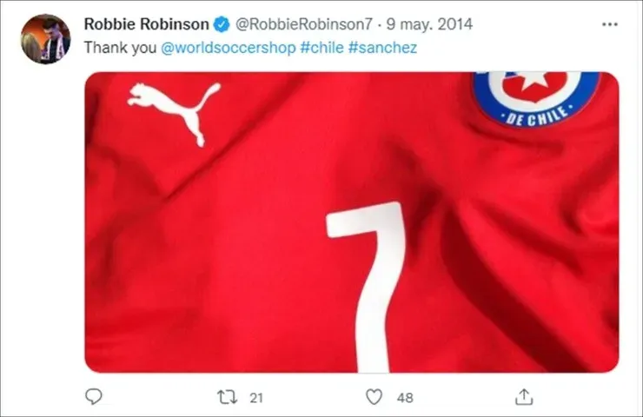This screenshot has height=417, width=643.
Task: Click the 'Thank you' tweet text
Action: coord(120,48)
